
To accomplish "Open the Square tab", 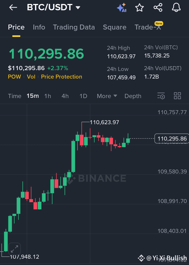I will click(x=115, y=27).
